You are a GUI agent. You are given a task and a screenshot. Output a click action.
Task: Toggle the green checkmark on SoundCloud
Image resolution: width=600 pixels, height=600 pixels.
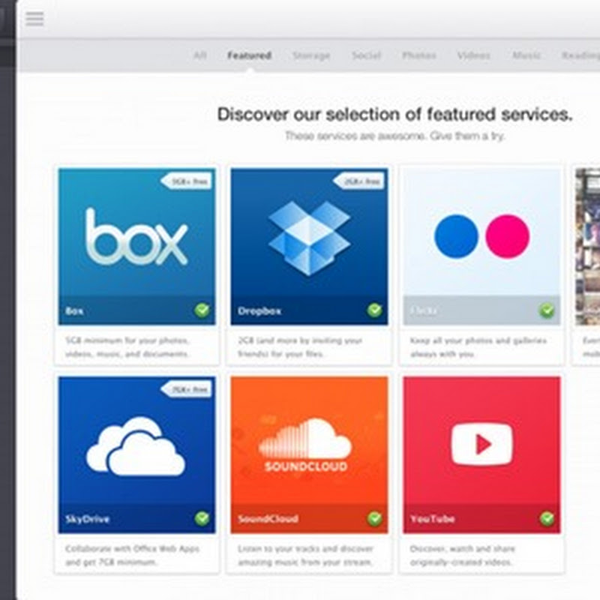[x=374, y=518]
